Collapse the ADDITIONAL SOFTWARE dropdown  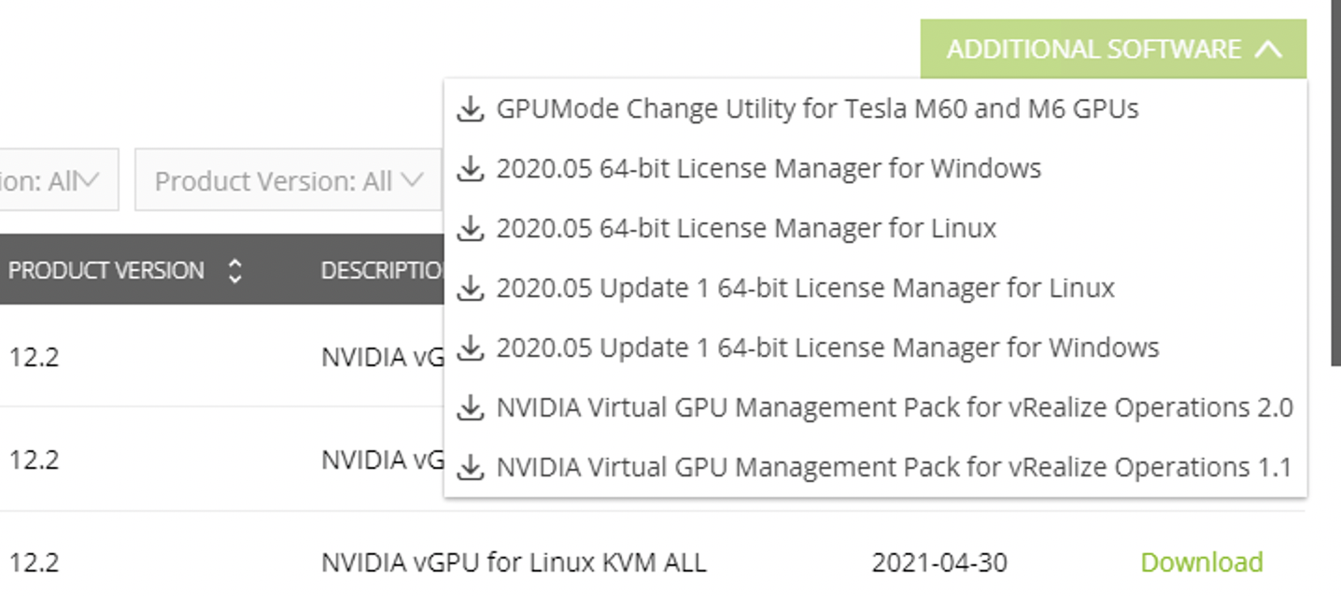pyautogui.click(x=1113, y=49)
